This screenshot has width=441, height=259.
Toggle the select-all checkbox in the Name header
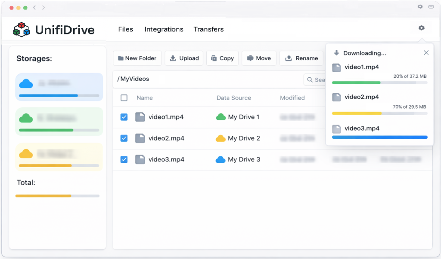click(x=124, y=98)
